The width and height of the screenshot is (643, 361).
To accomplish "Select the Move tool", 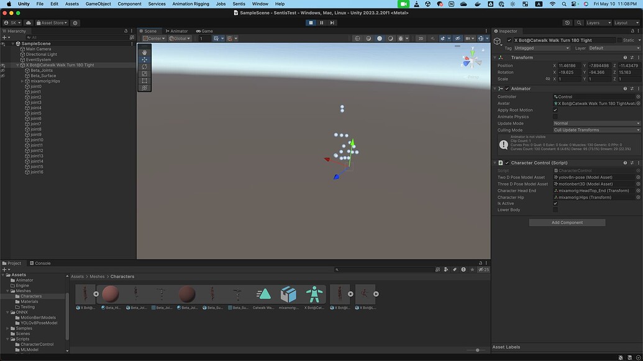I will [144, 60].
